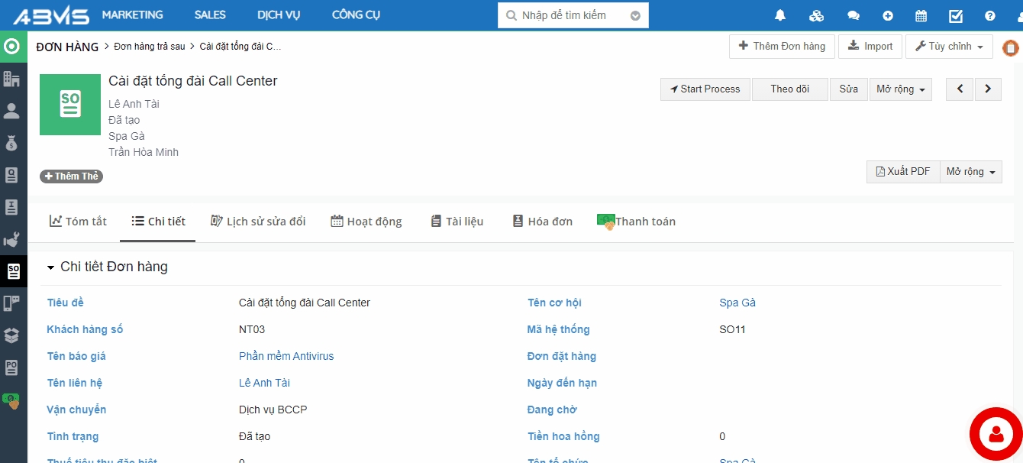The image size is (1023, 463).
Task: Collapse the Chi tiết Đơn hàng section
Action: click(x=51, y=267)
